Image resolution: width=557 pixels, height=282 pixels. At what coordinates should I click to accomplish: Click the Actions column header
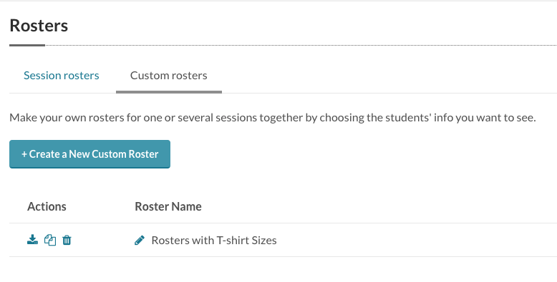click(47, 206)
